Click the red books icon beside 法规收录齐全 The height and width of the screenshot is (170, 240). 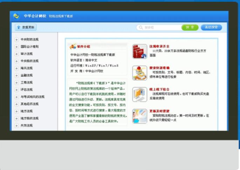[x=139, y=51]
